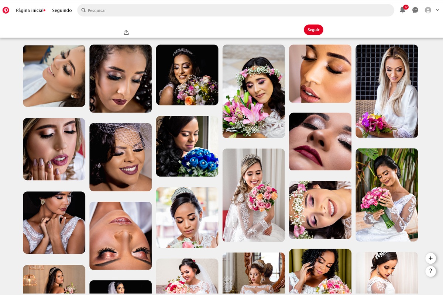Open pin of tiara bride looking down
This screenshot has height=295, width=443.
[x=187, y=218]
